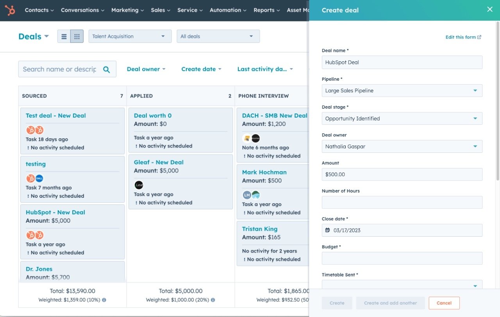
Task: Click the Number of Hours input field
Action: coord(402,202)
